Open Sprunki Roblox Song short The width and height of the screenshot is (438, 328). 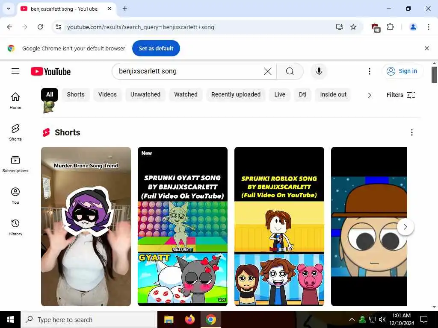click(279, 226)
